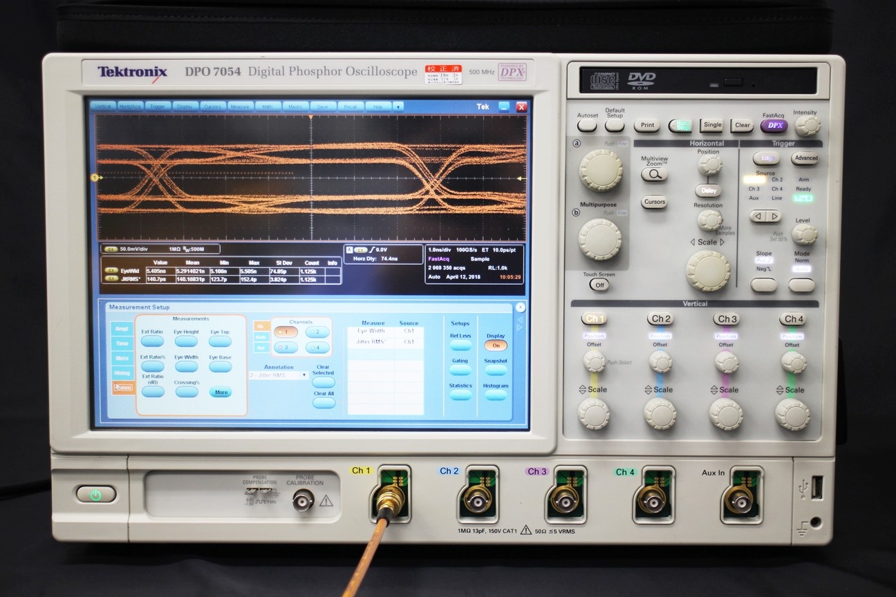Select the More measurement tab
This screenshot has width=896, height=597.
tap(122, 358)
